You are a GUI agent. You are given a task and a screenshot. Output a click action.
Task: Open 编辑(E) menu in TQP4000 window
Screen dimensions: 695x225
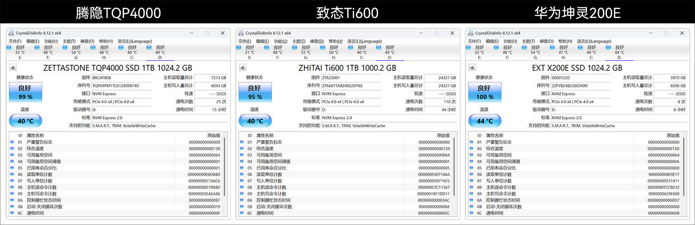(x=33, y=41)
